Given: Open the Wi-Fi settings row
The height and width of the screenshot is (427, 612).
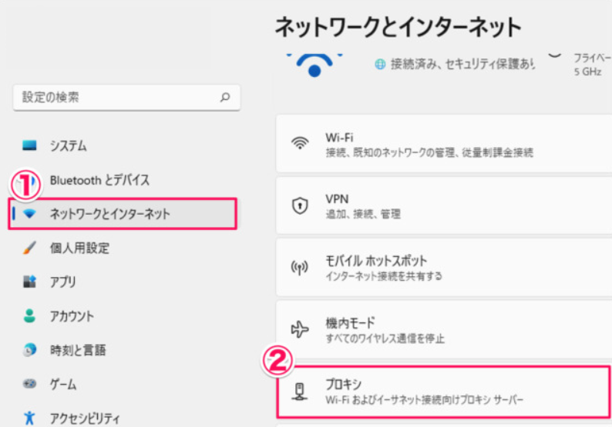Looking at the screenshot, I should click(x=443, y=145).
